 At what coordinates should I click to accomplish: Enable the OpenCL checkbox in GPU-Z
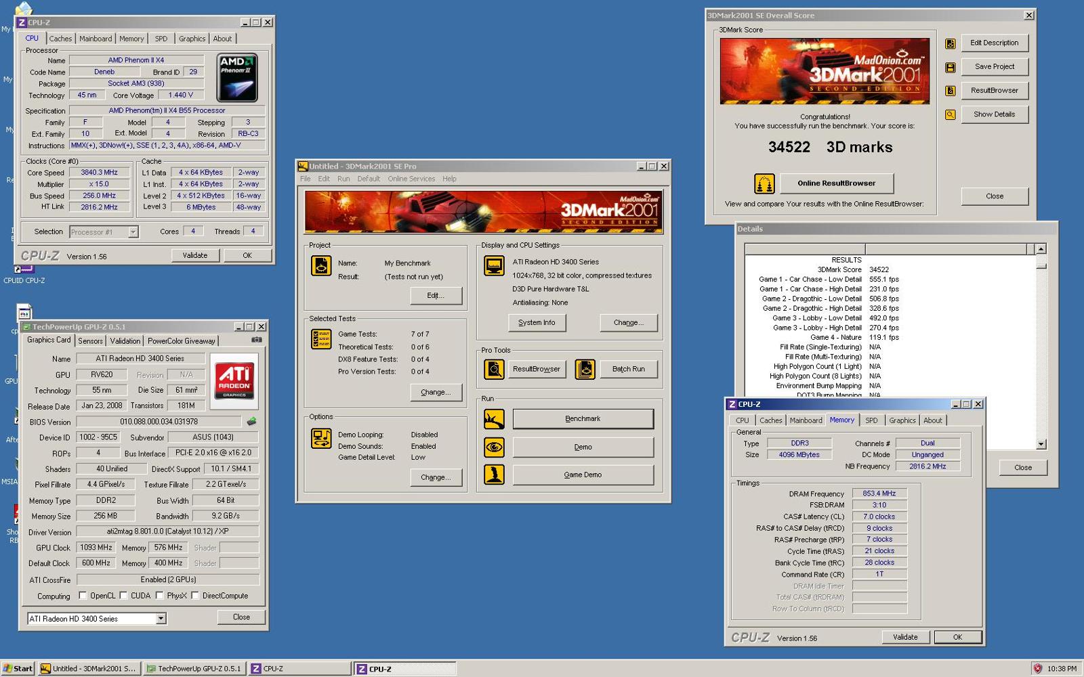coord(83,596)
